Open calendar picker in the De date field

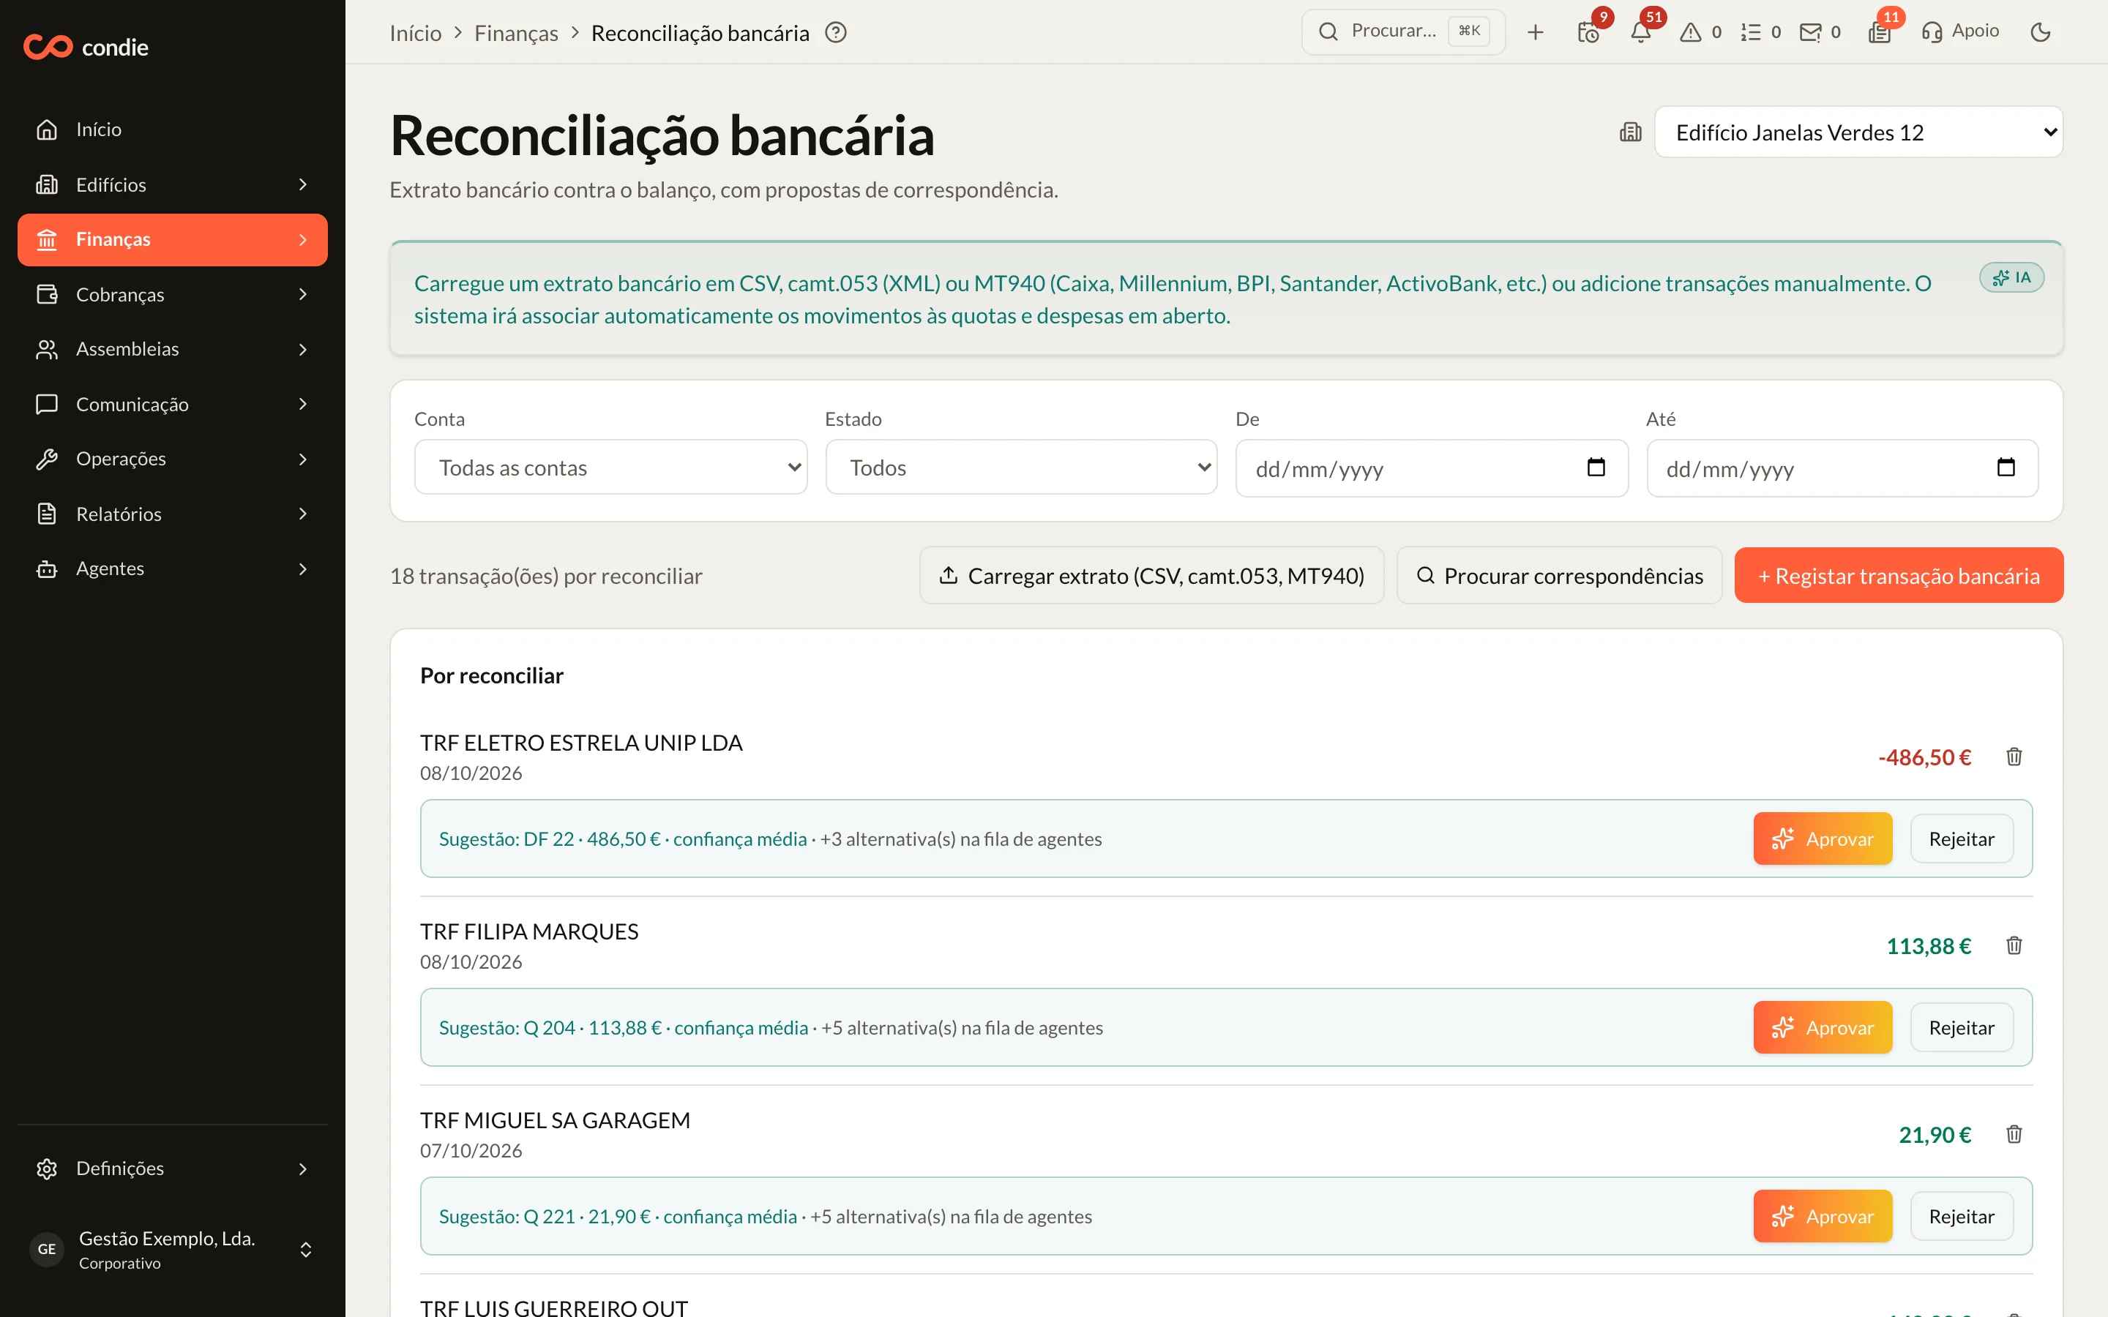pyautogui.click(x=1596, y=468)
